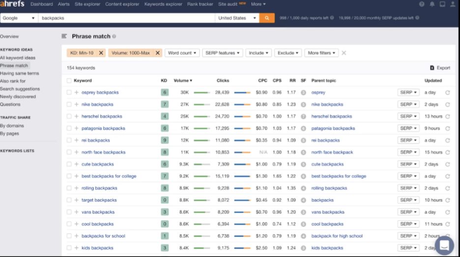
Task: Open Site explorer in top navigation
Action: pyautogui.click(x=87, y=4)
